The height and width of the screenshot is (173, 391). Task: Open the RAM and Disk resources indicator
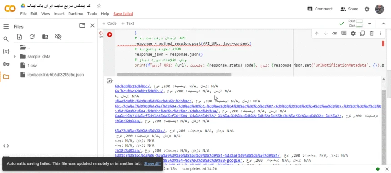356,24
